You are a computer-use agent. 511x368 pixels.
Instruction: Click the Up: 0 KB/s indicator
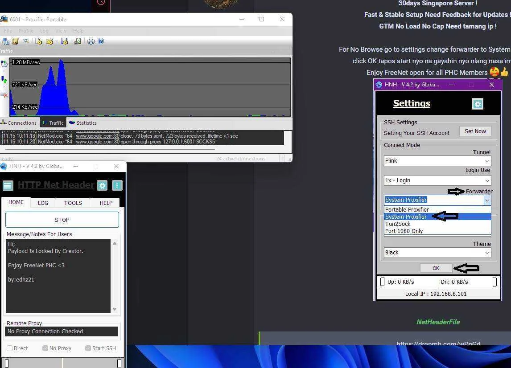(x=400, y=282)
